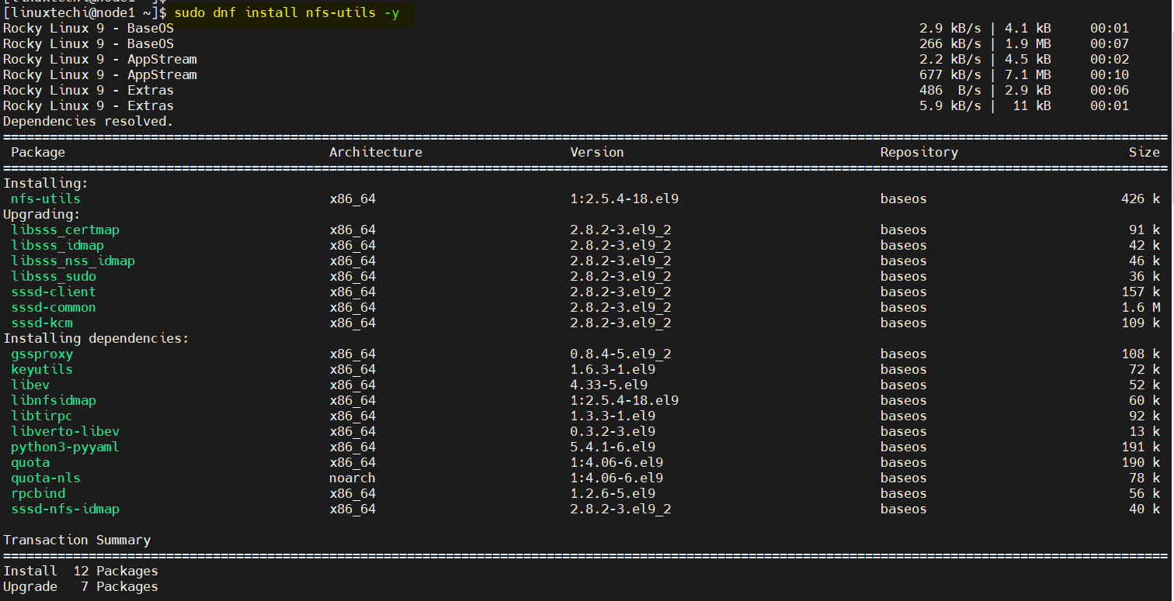Select the 'sssd-common' package name
Image resolution: width=1174 pixels, height=601 pixels.
point(54,308)
